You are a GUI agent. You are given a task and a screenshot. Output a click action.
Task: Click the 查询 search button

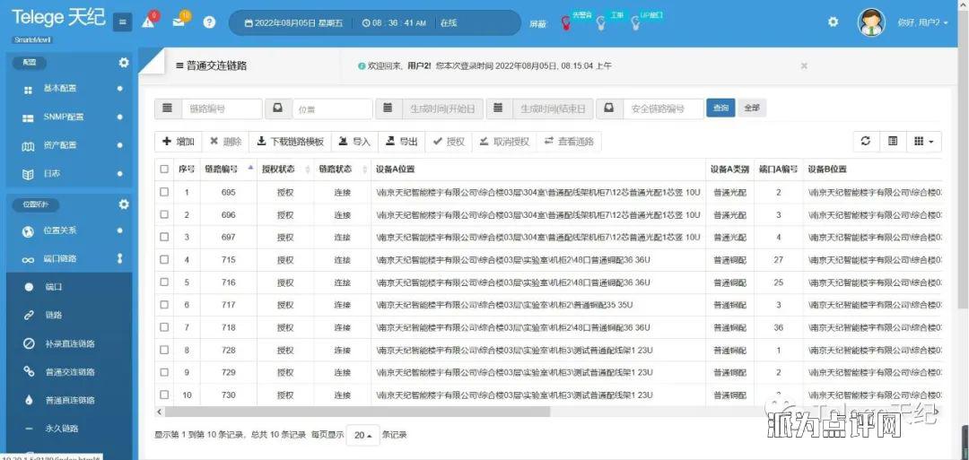coord(720,108)
